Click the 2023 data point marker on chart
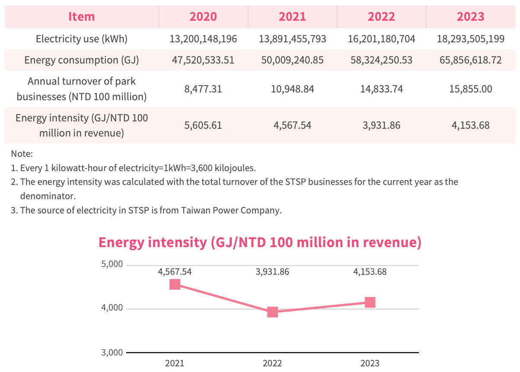 click(370, 302)
